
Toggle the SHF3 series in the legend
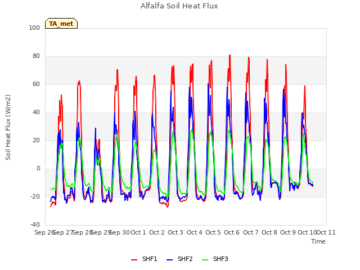(x=215, y=259)
